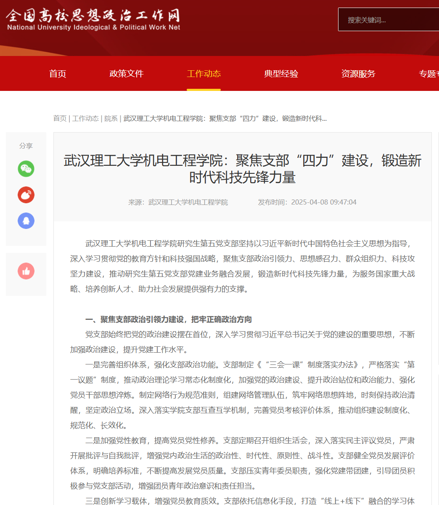
Task: Click 工作动态 in the breadcrumb trail
Action: coord(85,118)
